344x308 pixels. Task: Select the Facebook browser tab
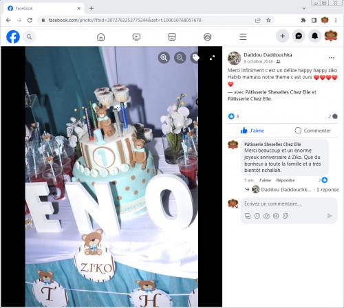43,8
